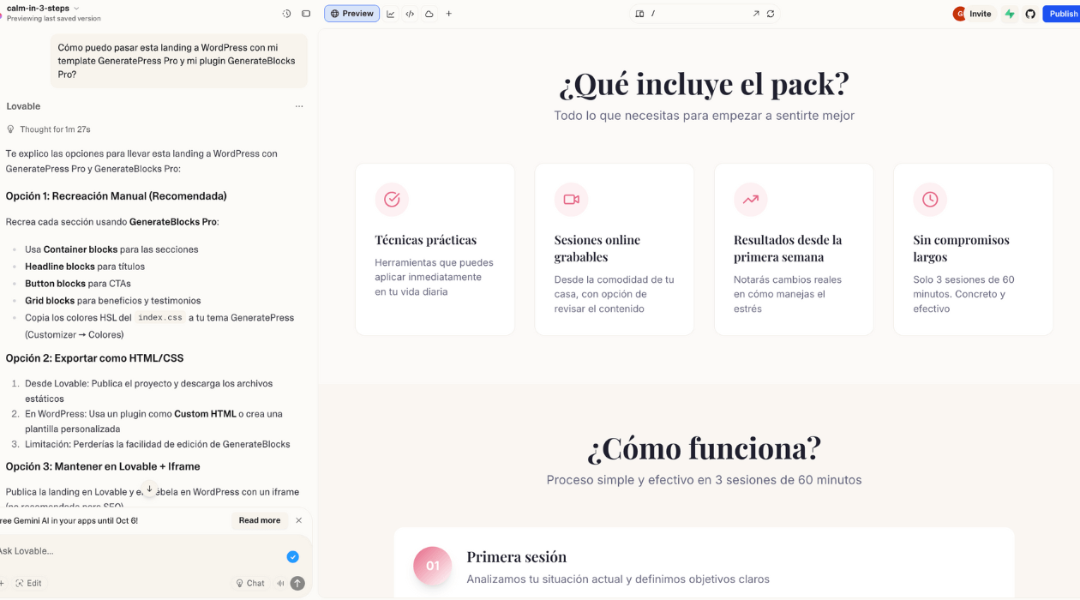
Task: Click Read more on the Gemini banner
Action: 259,520
